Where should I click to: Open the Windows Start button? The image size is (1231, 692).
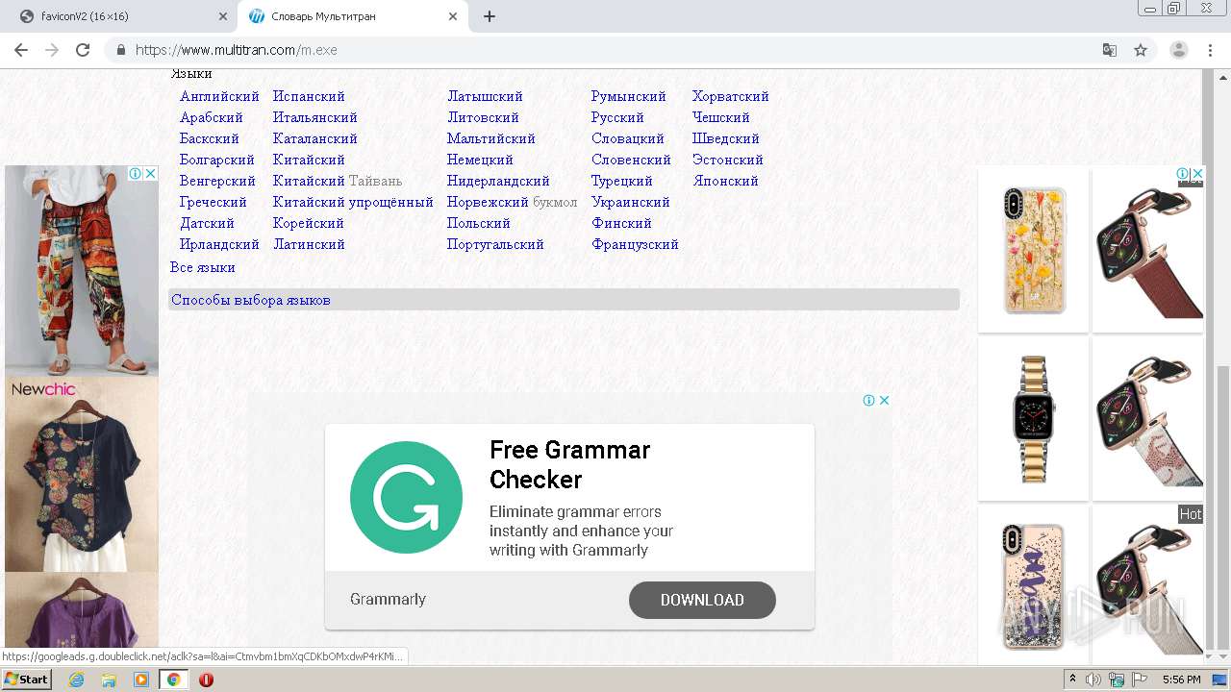[27, 680]
